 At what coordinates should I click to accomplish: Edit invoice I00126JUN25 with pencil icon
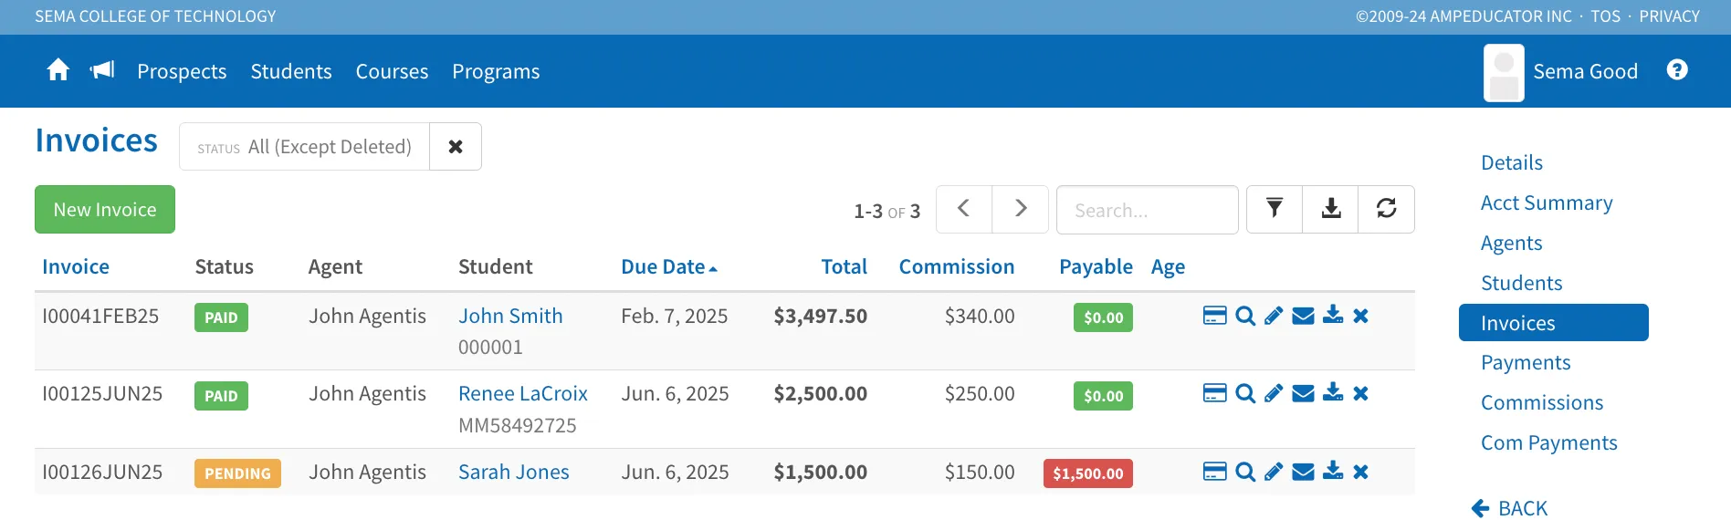1274,472
